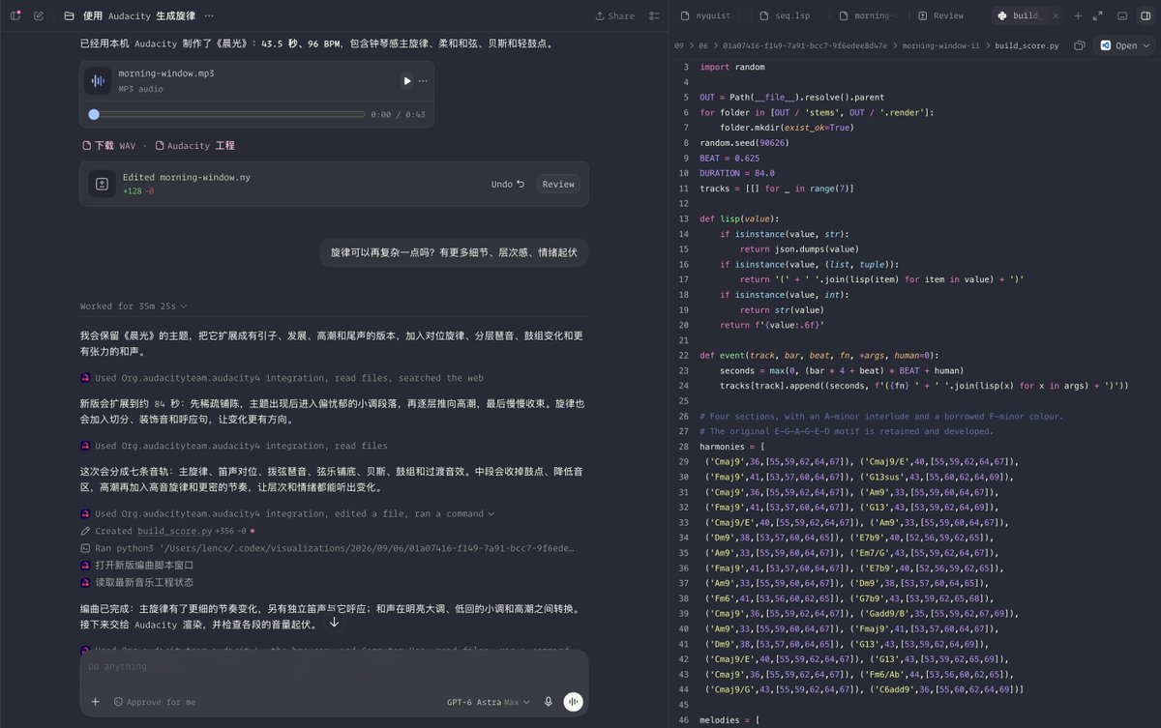Expand the 'Worked for 35m 25s' section
1161x728 pixels.
click(x=134, y=306)
